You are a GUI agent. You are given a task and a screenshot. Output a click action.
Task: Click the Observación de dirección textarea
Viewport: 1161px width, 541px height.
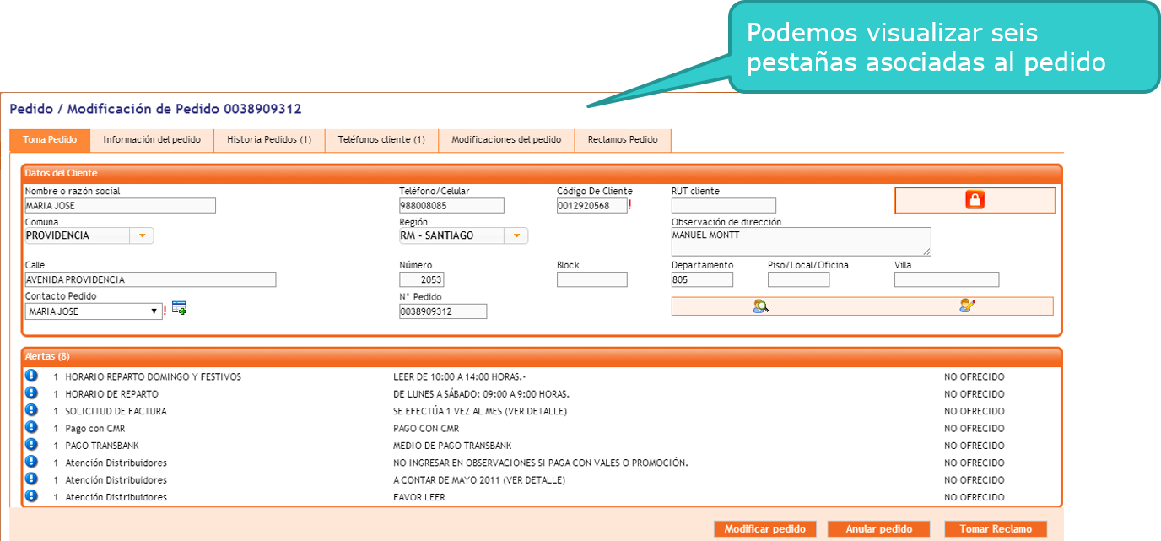[802, 241]
